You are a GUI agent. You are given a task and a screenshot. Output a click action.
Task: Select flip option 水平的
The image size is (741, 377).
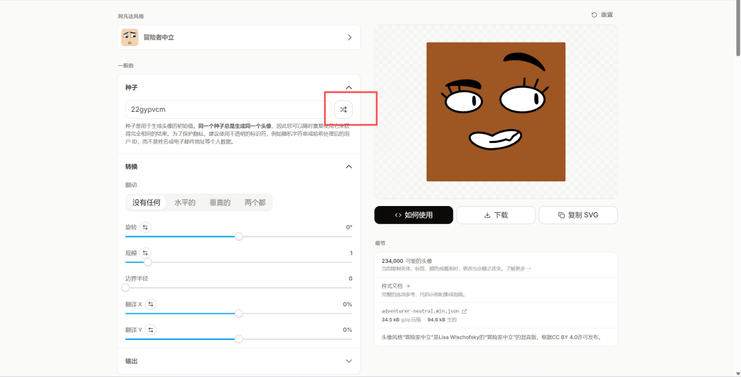click(x=185, y=203)
